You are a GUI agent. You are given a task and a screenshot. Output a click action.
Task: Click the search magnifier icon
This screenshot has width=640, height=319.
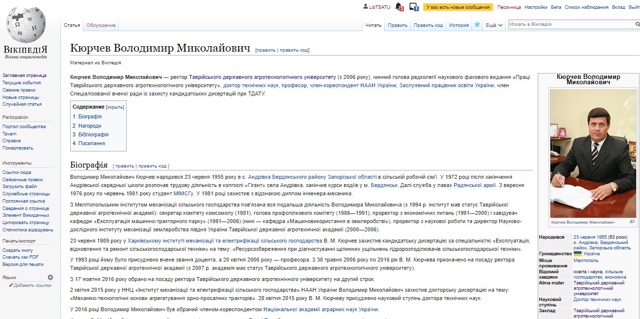tap(637, 24)
